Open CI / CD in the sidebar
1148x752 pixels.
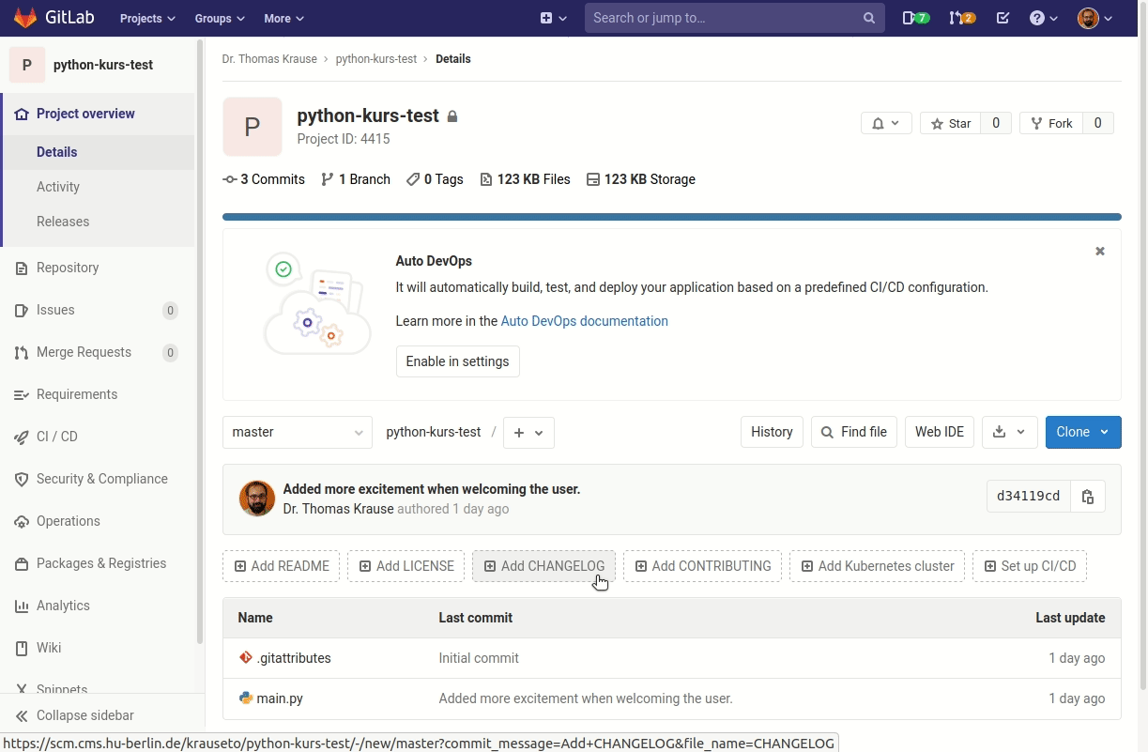(57, 437)
